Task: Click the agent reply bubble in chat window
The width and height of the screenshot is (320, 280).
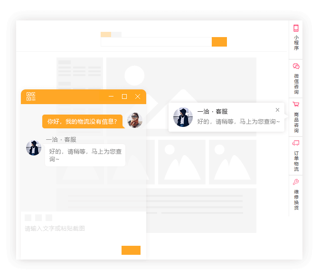Action: tap(85, 155)
